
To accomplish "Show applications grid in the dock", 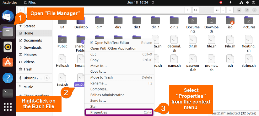I will pos(8,107).
